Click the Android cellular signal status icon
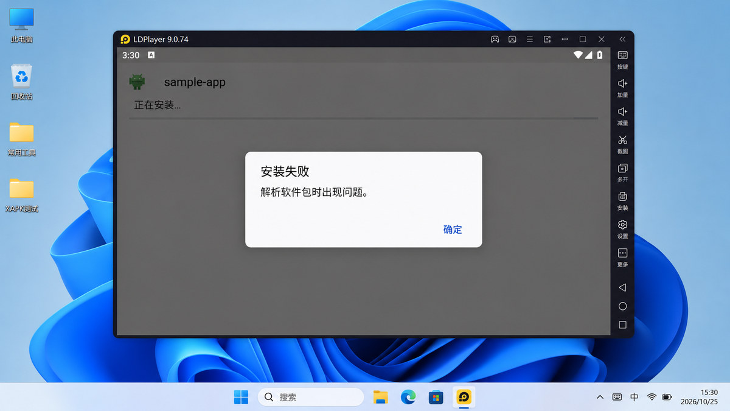Screen dimensions: 730x411 tap(588, 55)
